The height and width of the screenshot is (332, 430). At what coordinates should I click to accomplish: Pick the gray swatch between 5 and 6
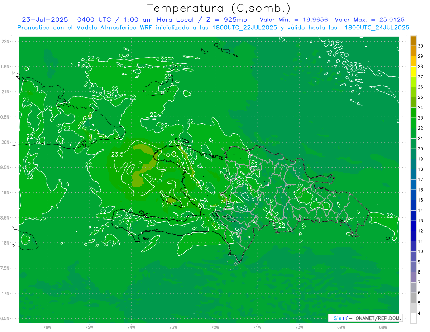[413, 298]
